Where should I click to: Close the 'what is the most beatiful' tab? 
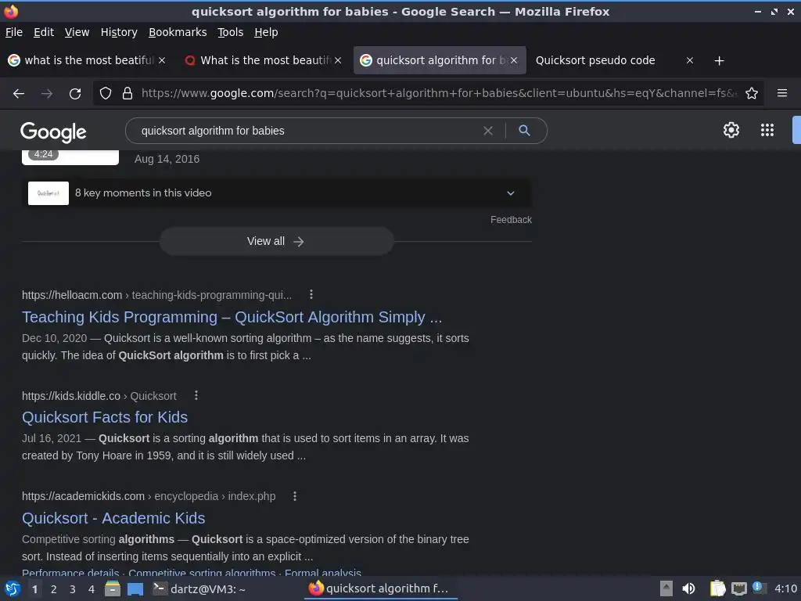(161, 60)
